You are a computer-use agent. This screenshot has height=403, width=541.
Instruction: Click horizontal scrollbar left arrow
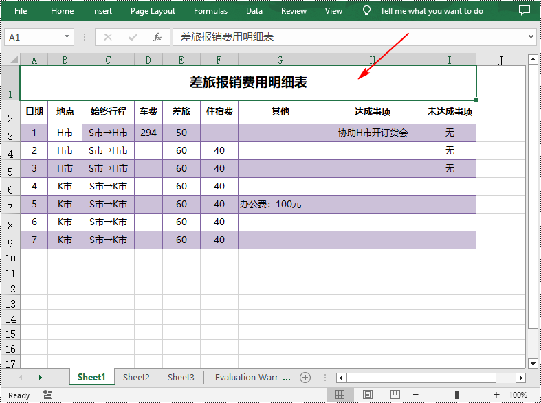click(x=341, y=378)
